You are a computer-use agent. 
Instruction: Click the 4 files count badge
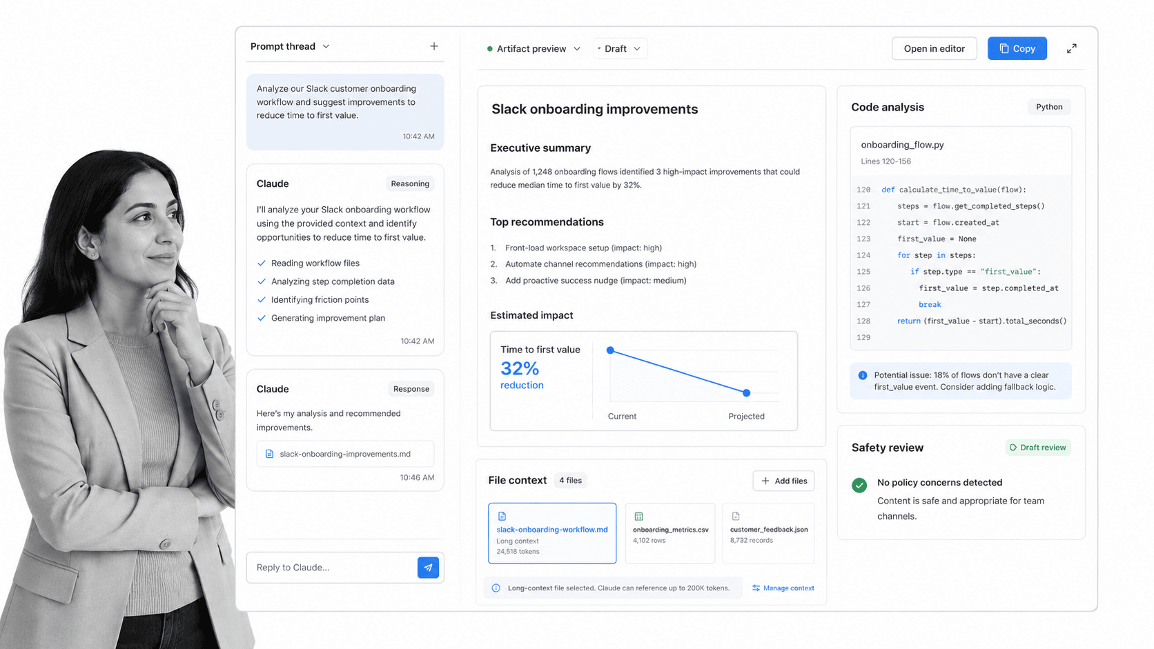(570, 480)
